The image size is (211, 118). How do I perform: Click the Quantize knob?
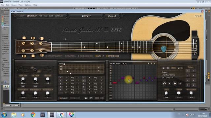pos(179,93)
